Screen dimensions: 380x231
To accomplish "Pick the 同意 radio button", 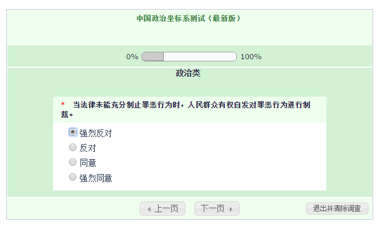I will pyautogui.click(x=73, y=163).
